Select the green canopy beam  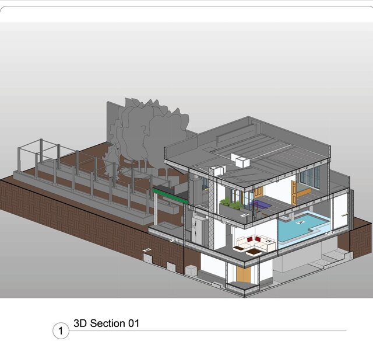170,196
